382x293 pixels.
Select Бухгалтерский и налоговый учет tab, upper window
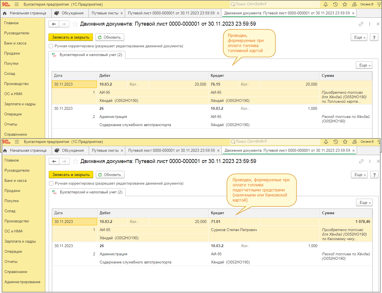point(87,55)
